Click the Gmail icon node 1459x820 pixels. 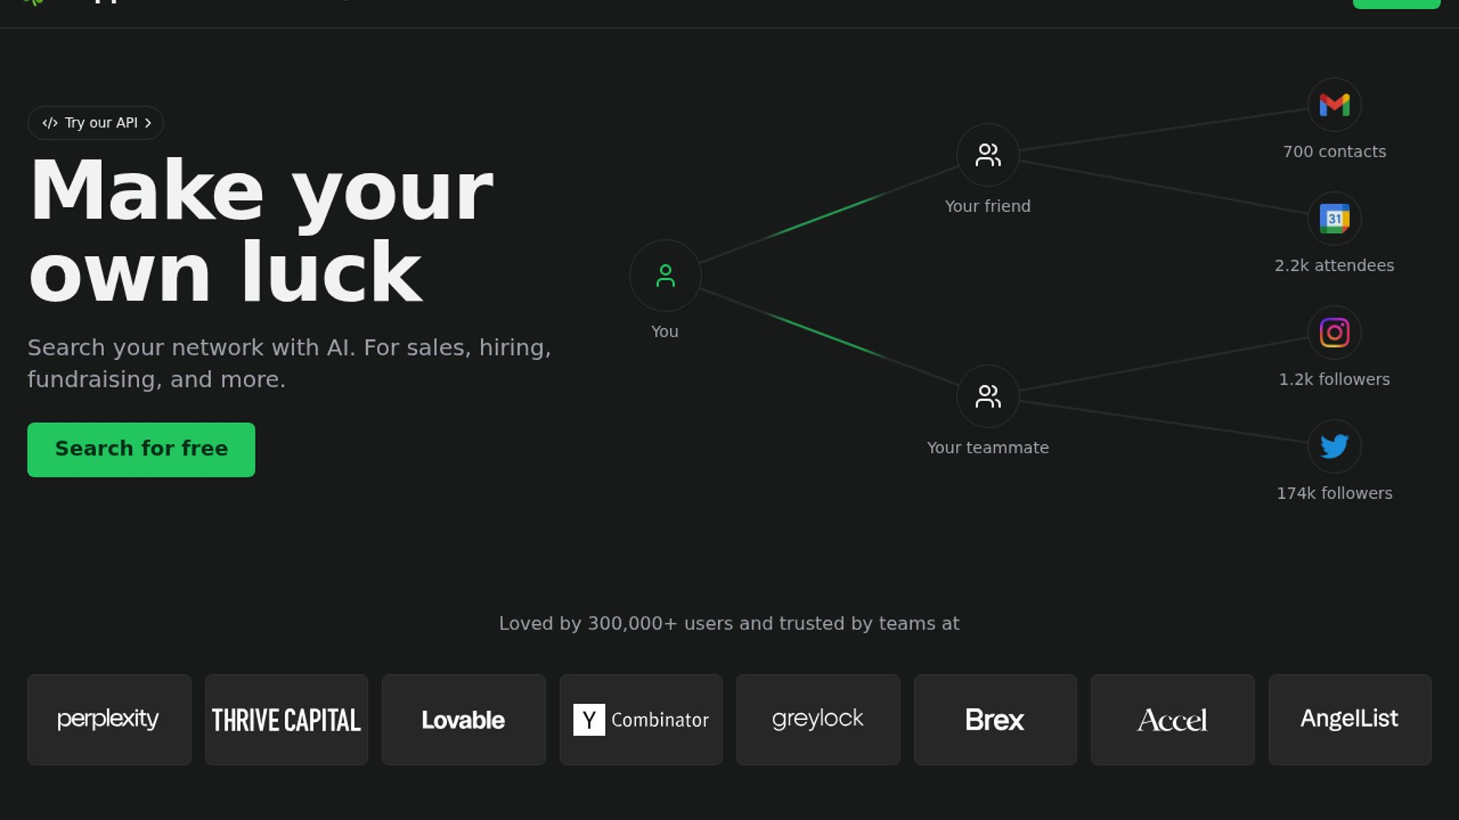1334,105
